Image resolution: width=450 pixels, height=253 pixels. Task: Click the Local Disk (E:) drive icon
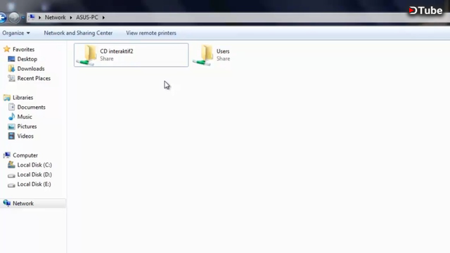(11, 185)
